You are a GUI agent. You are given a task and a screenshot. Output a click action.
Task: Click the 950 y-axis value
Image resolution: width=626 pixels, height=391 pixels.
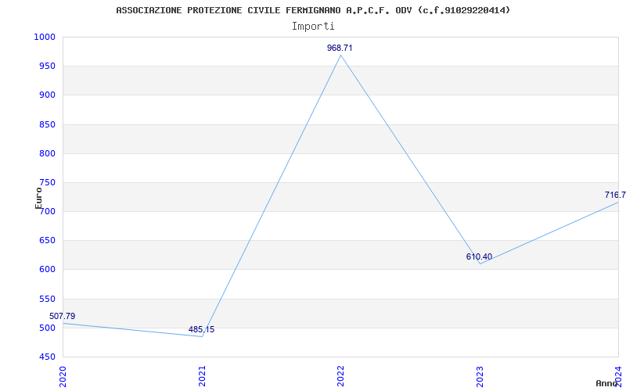pos(47,66)
